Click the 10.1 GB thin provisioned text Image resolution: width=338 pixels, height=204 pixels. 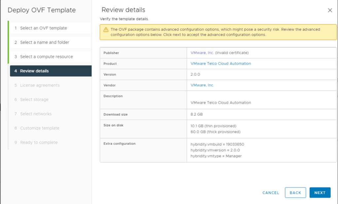[214, 126]
